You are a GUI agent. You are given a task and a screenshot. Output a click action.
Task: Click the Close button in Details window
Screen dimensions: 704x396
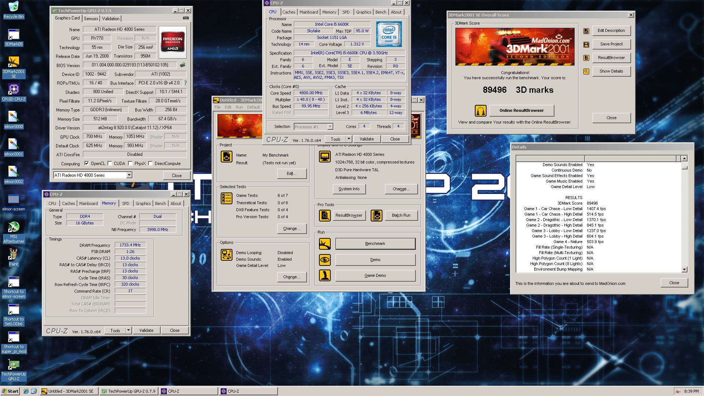coord(674,283)
